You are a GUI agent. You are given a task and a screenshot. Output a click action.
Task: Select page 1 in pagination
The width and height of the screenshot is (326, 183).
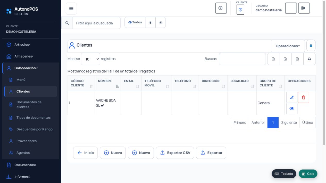click(273, 123)
